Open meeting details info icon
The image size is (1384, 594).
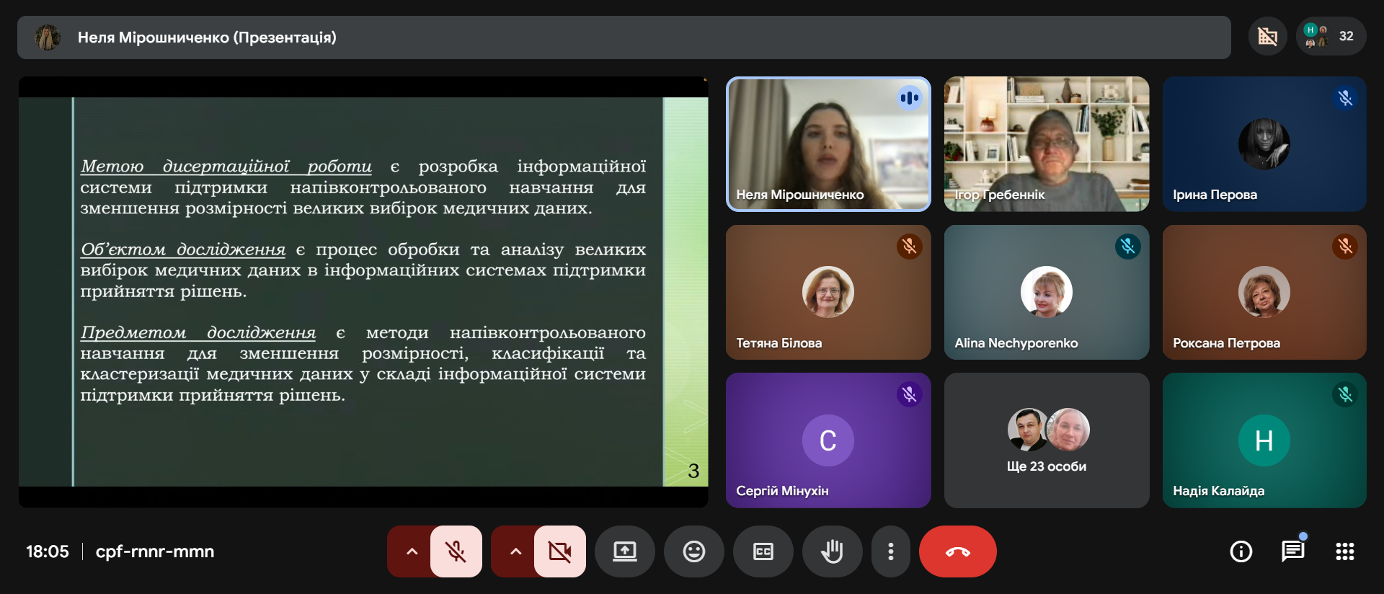[1241, 551]
